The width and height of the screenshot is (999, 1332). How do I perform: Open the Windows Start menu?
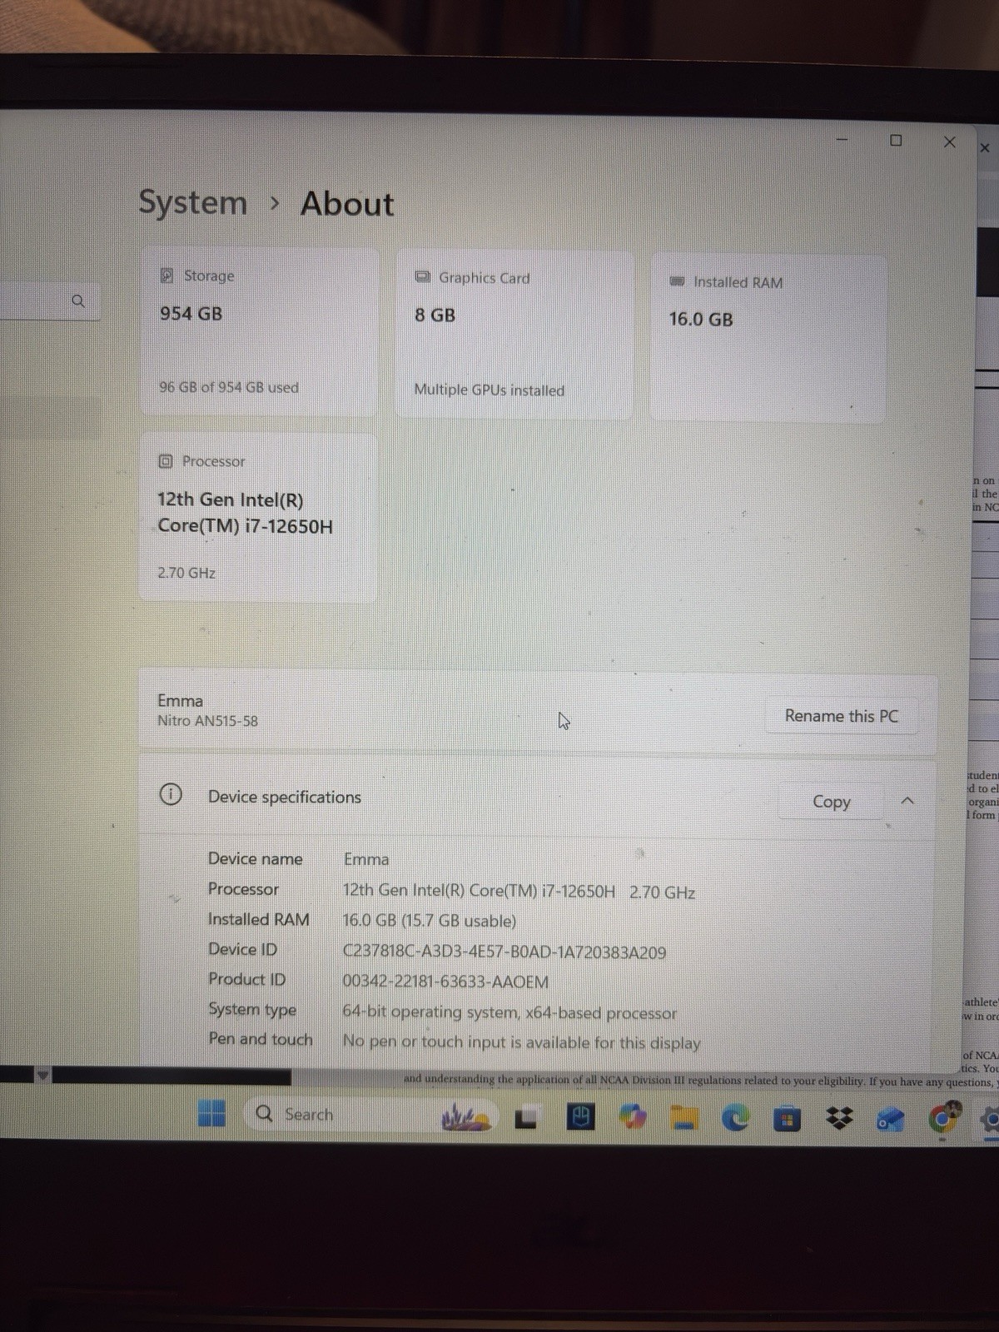click(x=212, y=1114)
